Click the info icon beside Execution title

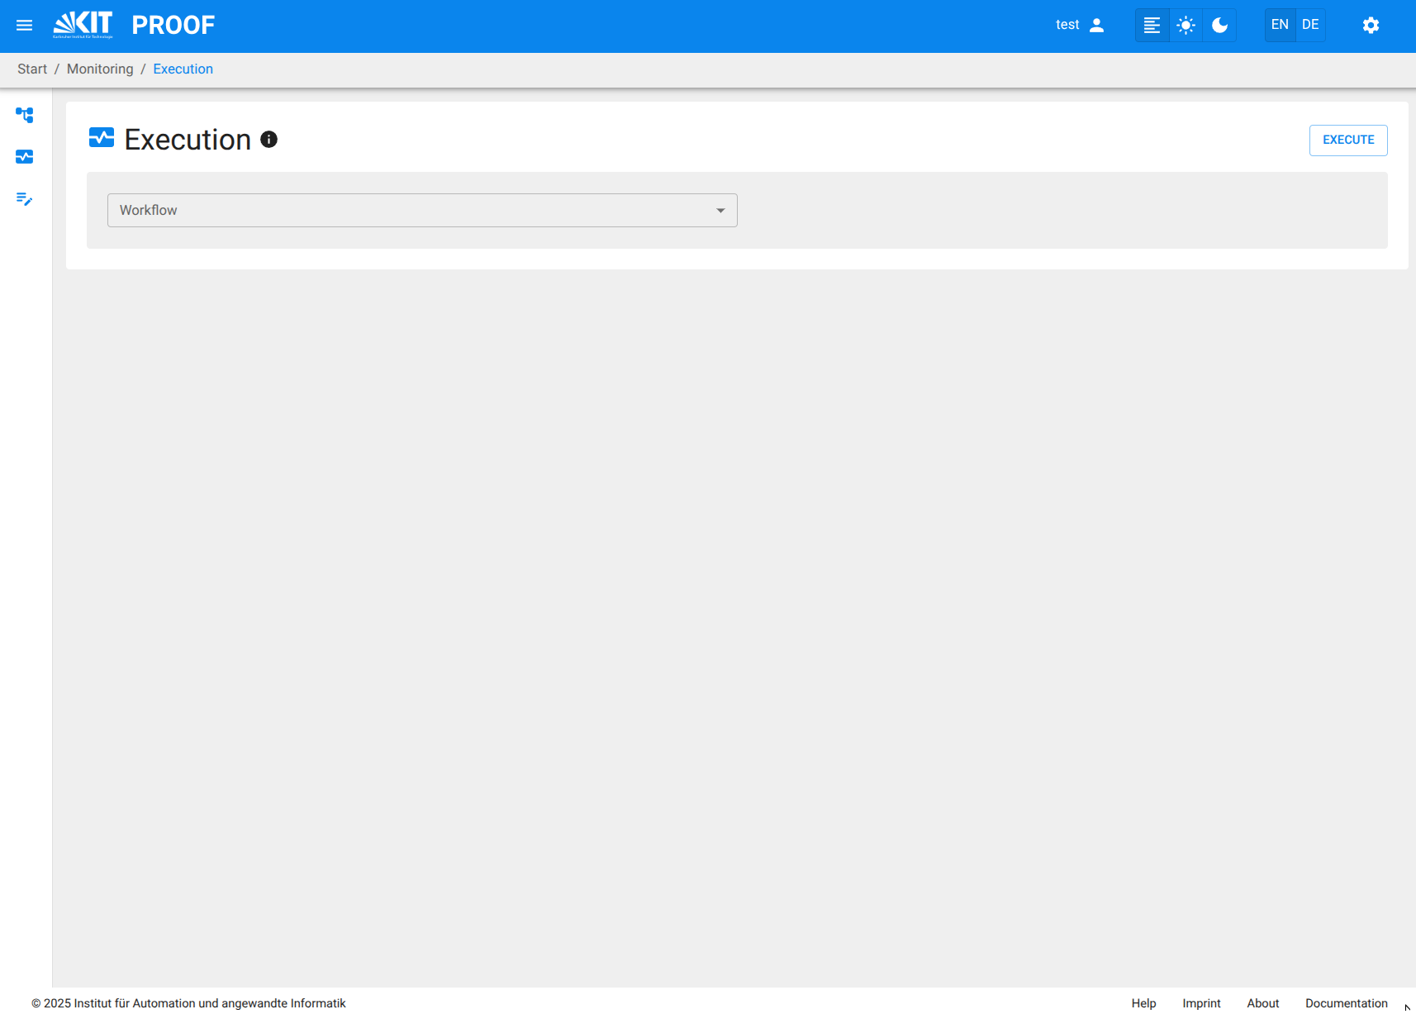268,140
